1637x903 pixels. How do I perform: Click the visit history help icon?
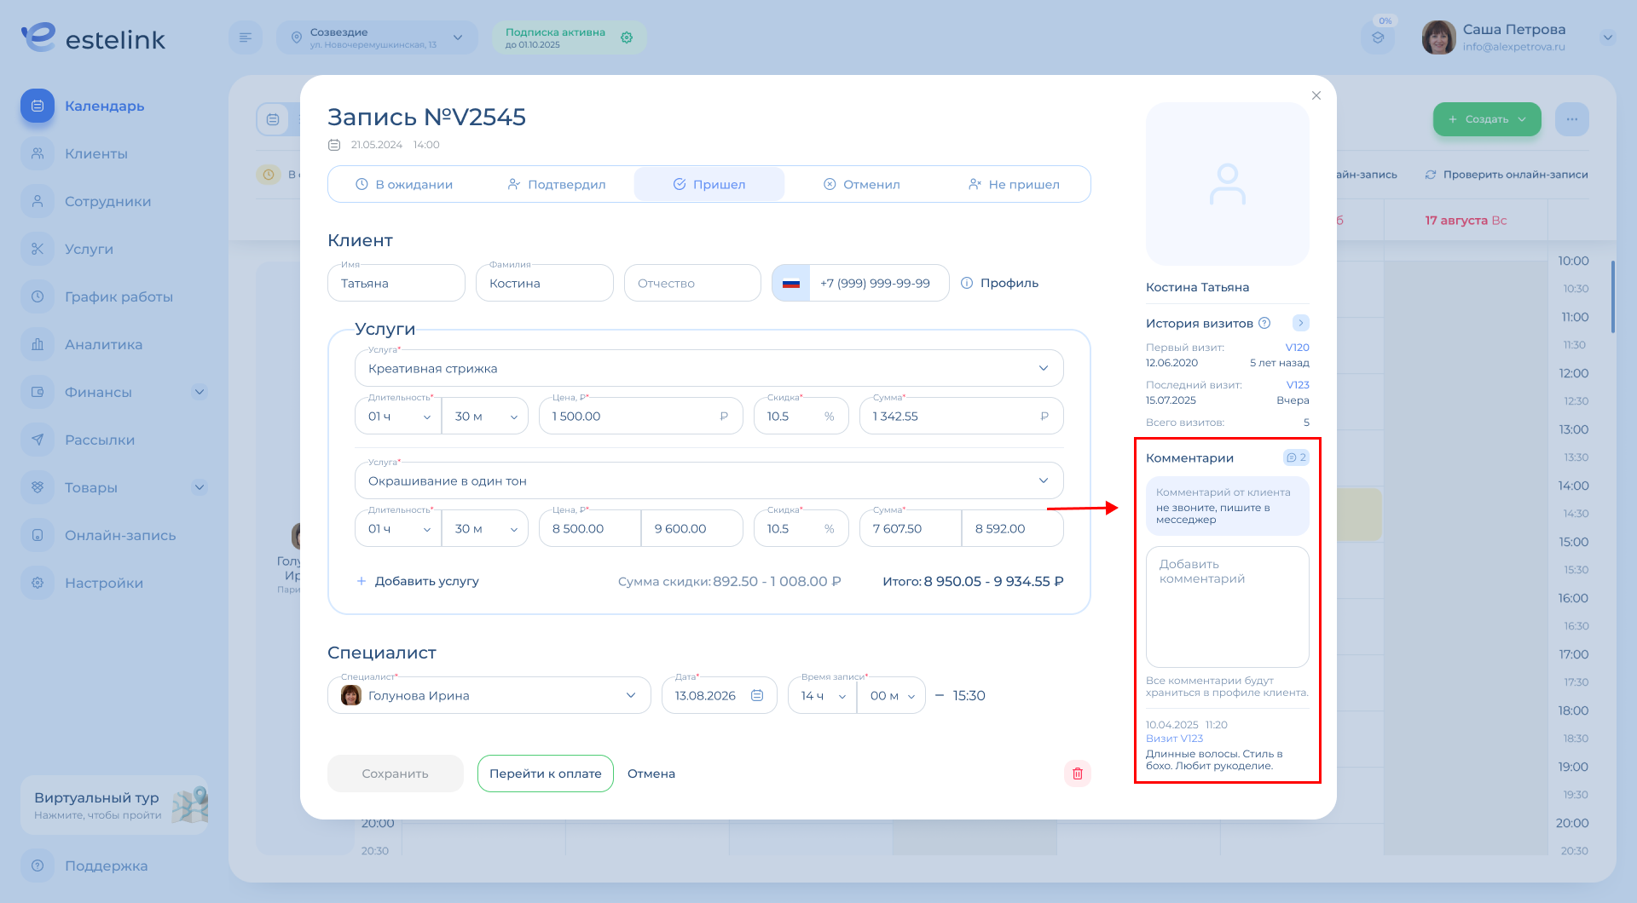[x=1264, y=324]
